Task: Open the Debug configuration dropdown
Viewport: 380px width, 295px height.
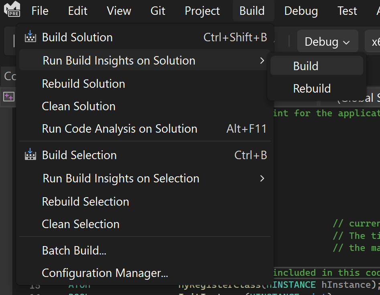Action: coord(327,42)
